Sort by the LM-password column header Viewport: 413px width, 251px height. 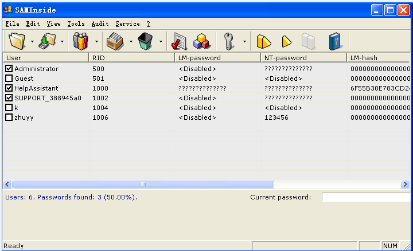click(x=218, y=58)
